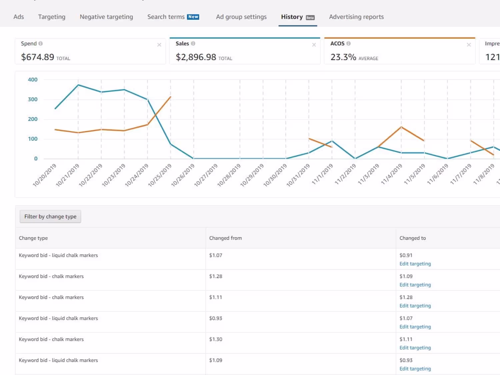
Task: Click the $1.28 Changed from value
Action: (x=216, y=276)
